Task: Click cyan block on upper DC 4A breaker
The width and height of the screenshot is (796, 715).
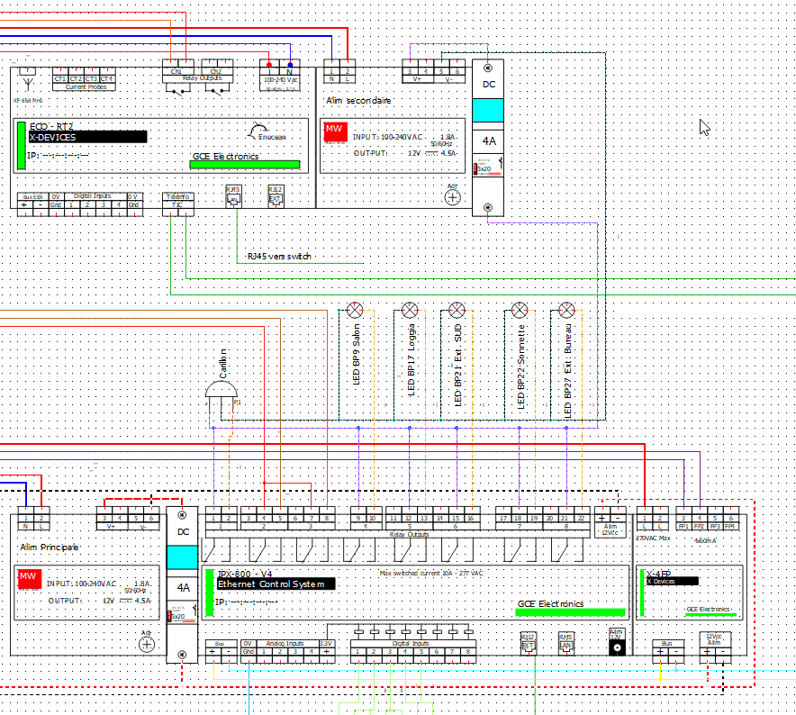Action: 487,110
